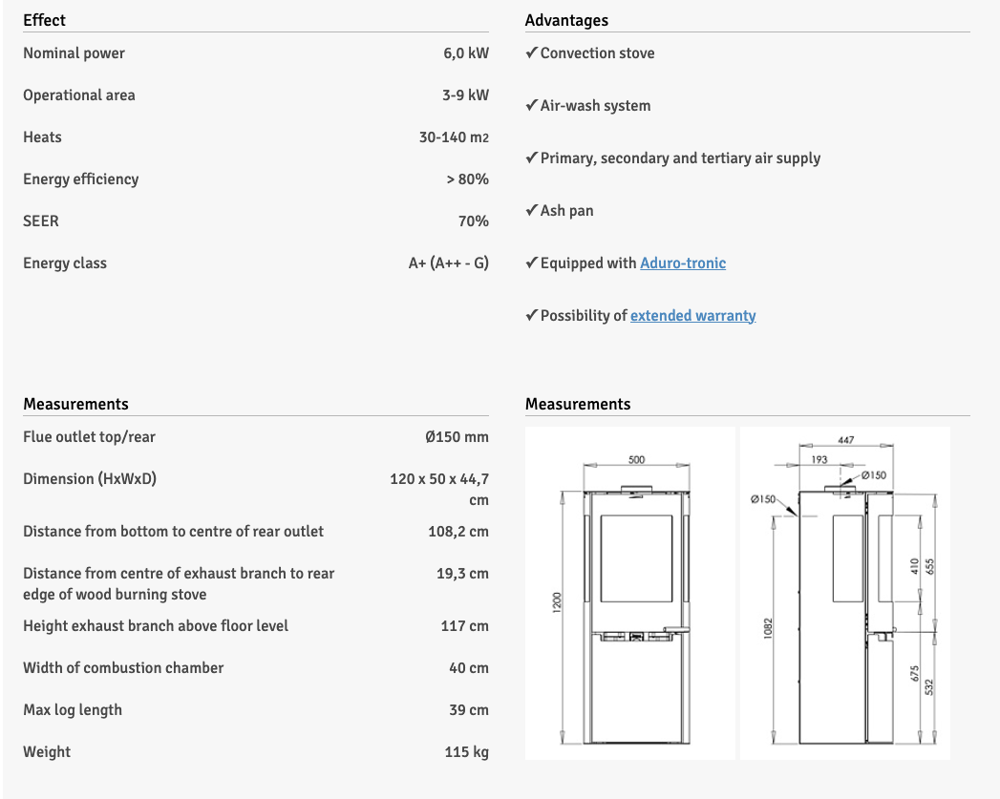Click the checkmark next to Air-wash system
Image resolution: width=1000 pixels, height=799 pixels.
[531, 106]
